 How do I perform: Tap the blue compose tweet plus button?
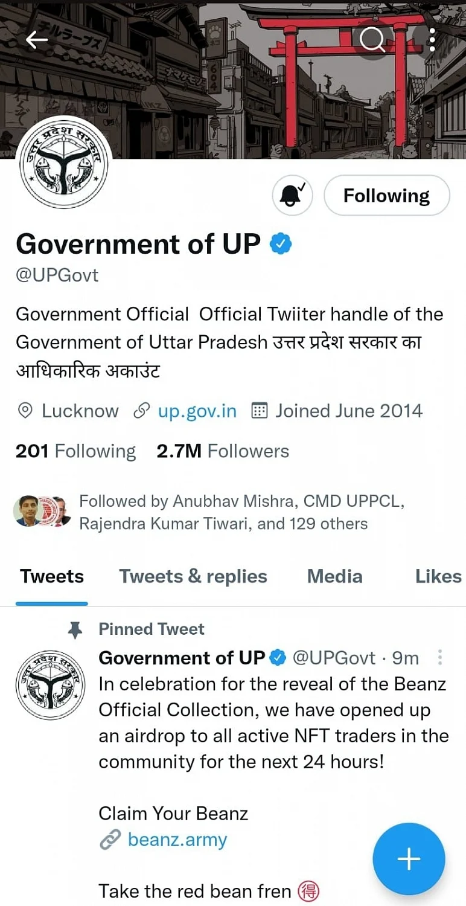[x=409, y=858]
